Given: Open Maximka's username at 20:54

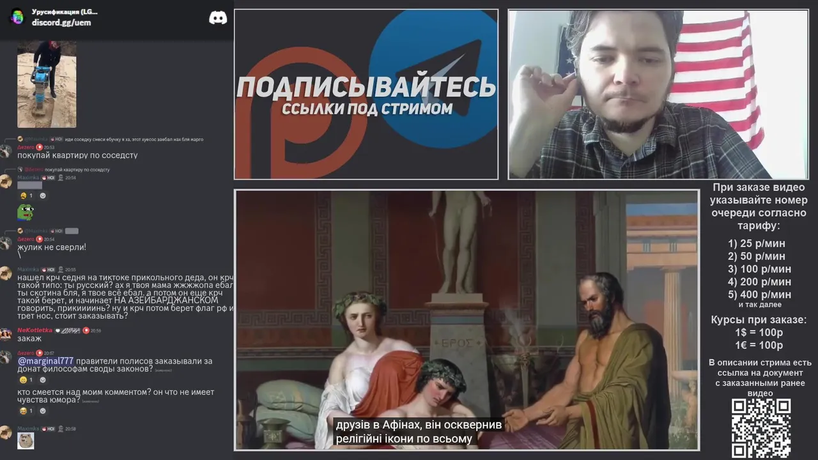Looking at the screenshot, I should 28,178.
